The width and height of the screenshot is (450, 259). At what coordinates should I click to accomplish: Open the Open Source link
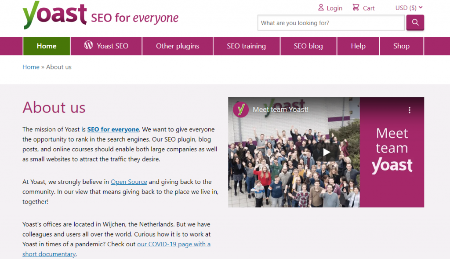pos(129,182)
